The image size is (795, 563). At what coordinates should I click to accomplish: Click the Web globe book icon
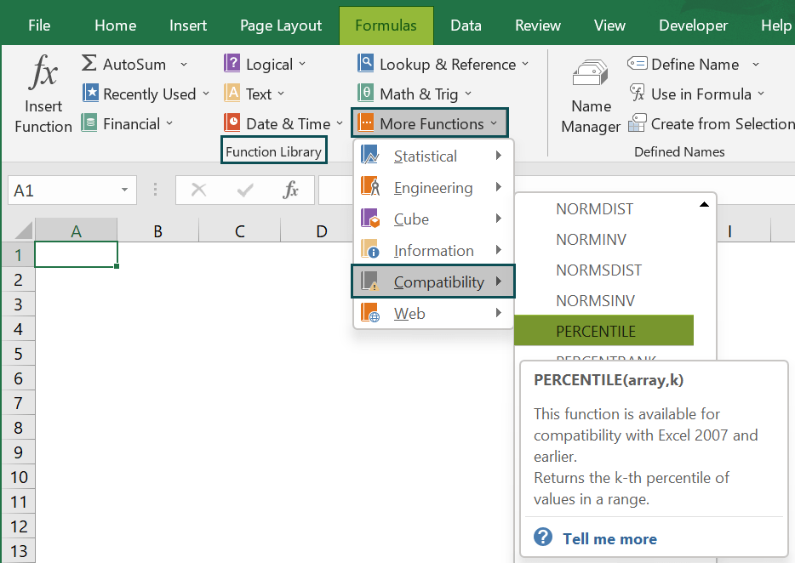coord(369,312)
